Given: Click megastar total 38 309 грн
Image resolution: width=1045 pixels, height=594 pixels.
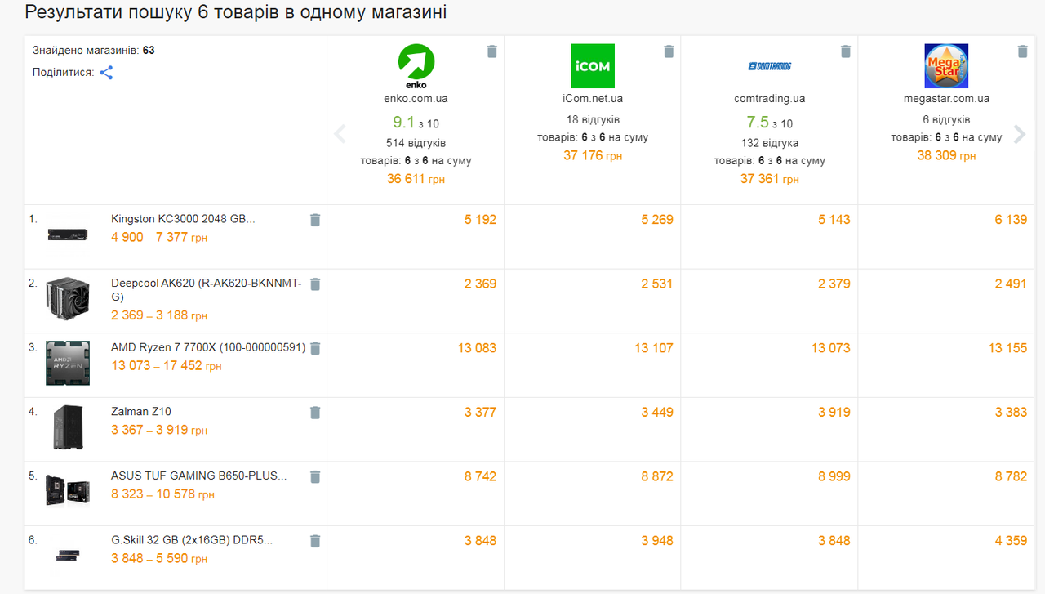Looking at the screenshot, I should click(x=946, y=155).
